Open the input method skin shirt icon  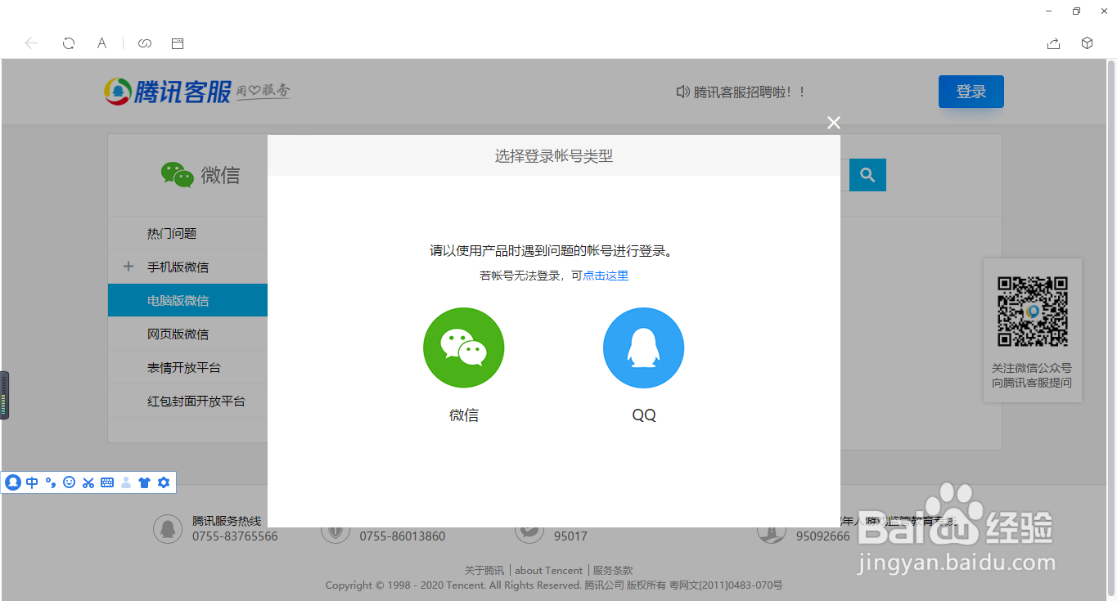click(145, 482)
